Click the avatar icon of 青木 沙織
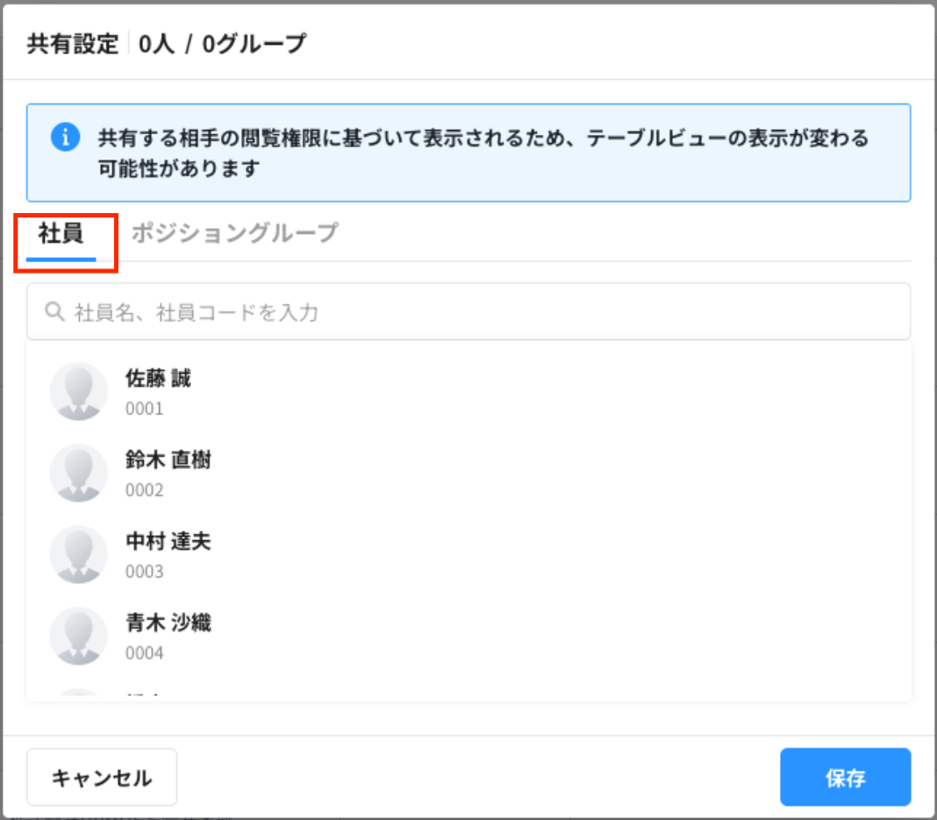This screenshot has width=937, height=820. (78, 636)
